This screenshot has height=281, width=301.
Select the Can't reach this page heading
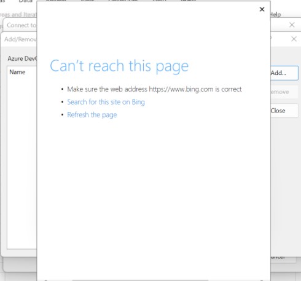tap(119, 66)
